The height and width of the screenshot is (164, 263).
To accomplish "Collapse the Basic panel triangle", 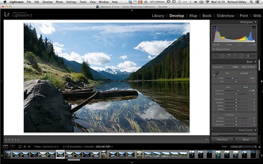I will (255, 62).
